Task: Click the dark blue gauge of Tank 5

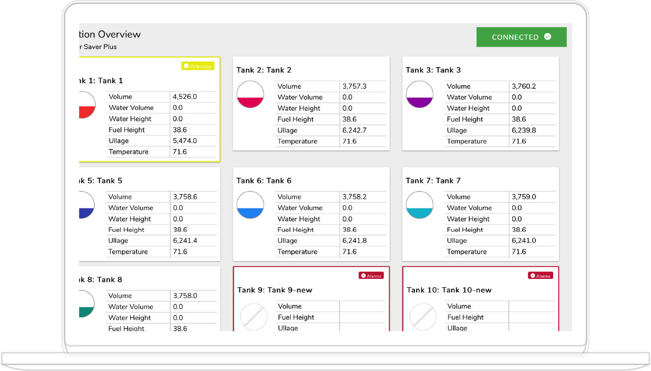Action: 87,205
